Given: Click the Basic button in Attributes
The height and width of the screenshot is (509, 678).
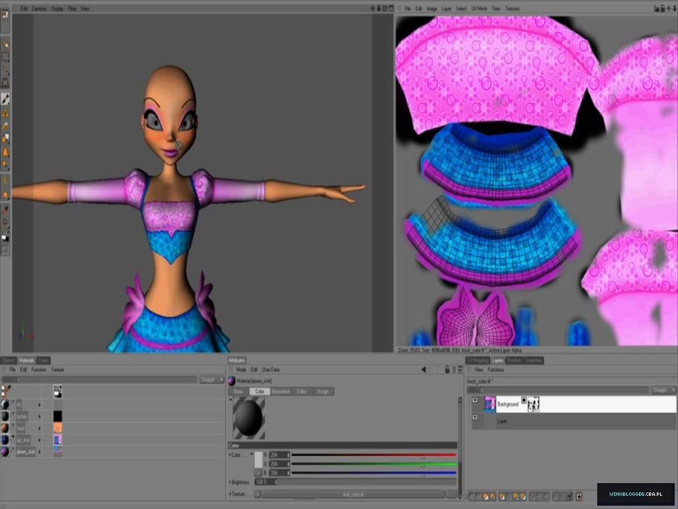Looking at the screenshot, I should tap(238, 391).
